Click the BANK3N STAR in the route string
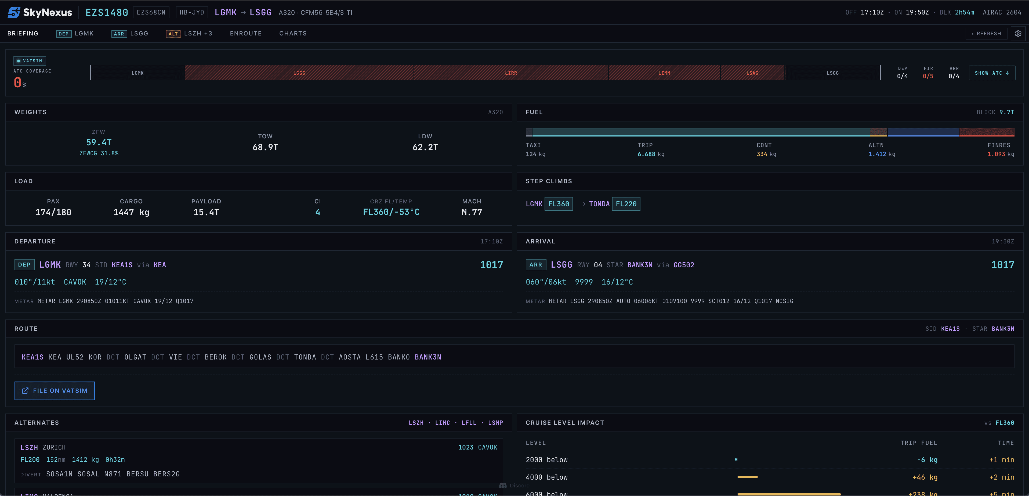 tap(428, 357)
